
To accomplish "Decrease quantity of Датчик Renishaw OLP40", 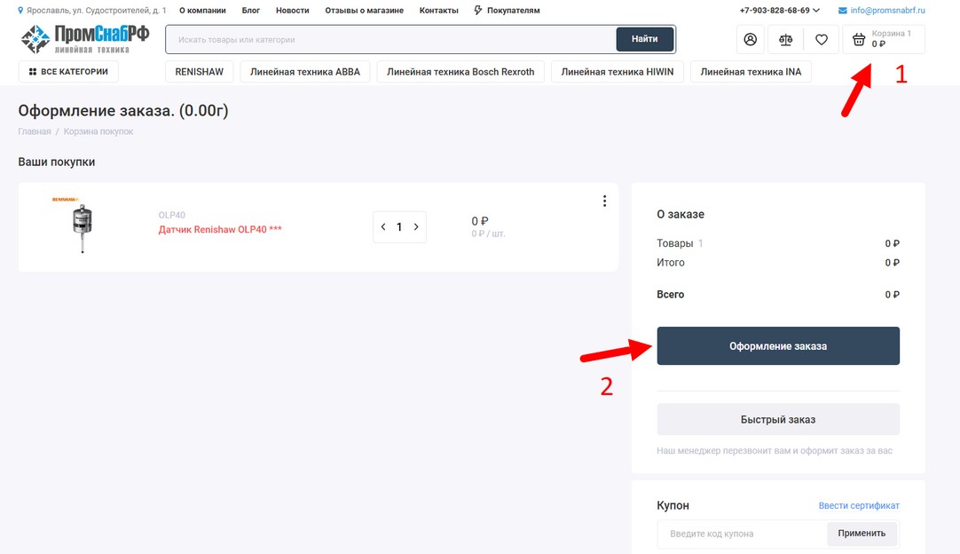I will [383, 226].
